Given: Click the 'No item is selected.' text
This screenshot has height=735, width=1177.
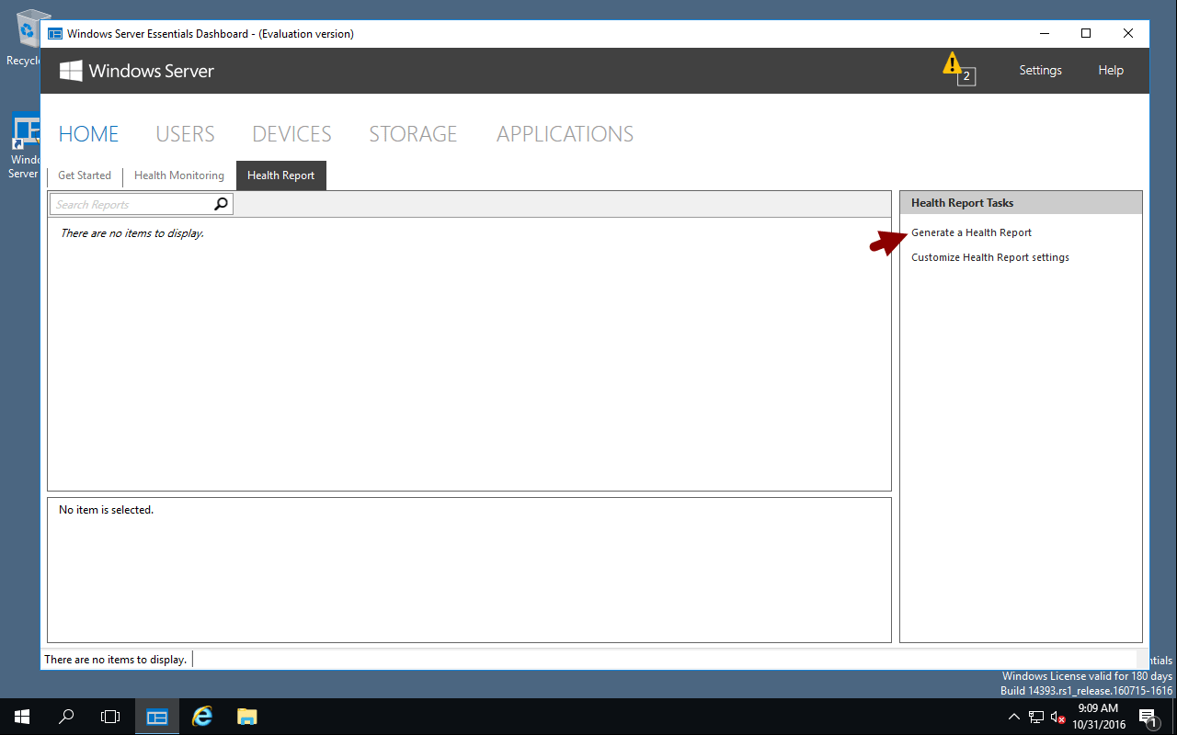Looking at the screenshot, I should pos(106,510).
